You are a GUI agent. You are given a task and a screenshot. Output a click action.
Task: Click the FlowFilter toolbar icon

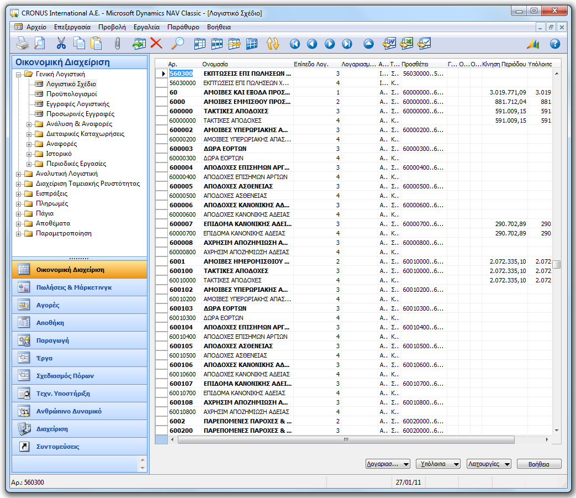coord(234,44)
